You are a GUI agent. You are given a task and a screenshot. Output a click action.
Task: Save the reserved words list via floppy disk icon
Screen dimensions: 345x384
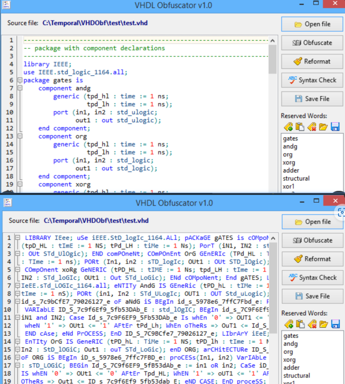tap(335, 127)
